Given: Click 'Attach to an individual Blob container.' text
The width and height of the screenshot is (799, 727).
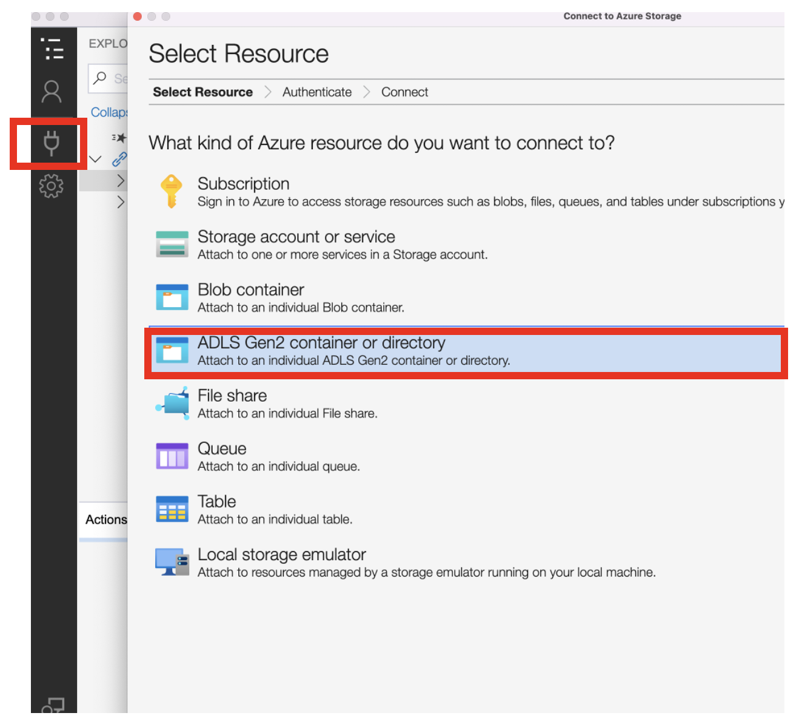Looking at the screenshot, I should [x=301, y=308].
